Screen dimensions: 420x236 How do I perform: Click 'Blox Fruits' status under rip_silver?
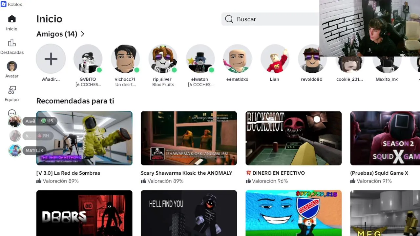tap(163, 85)
